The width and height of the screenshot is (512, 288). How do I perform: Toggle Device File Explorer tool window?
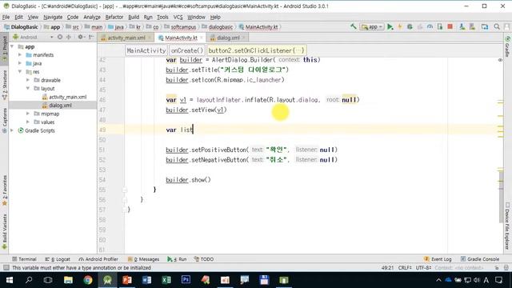coord(507,226)
